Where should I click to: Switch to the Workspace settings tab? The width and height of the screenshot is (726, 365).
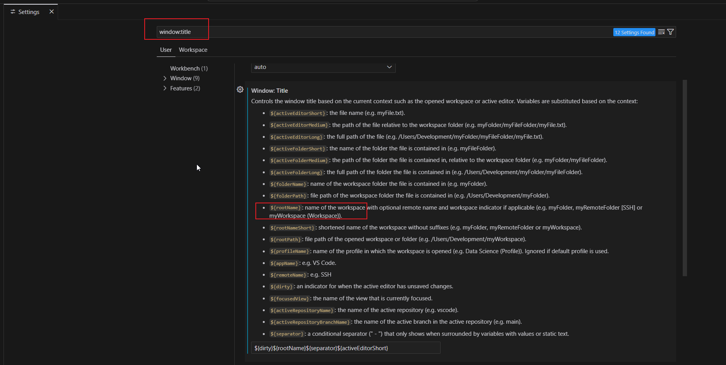tap(193, 50)
